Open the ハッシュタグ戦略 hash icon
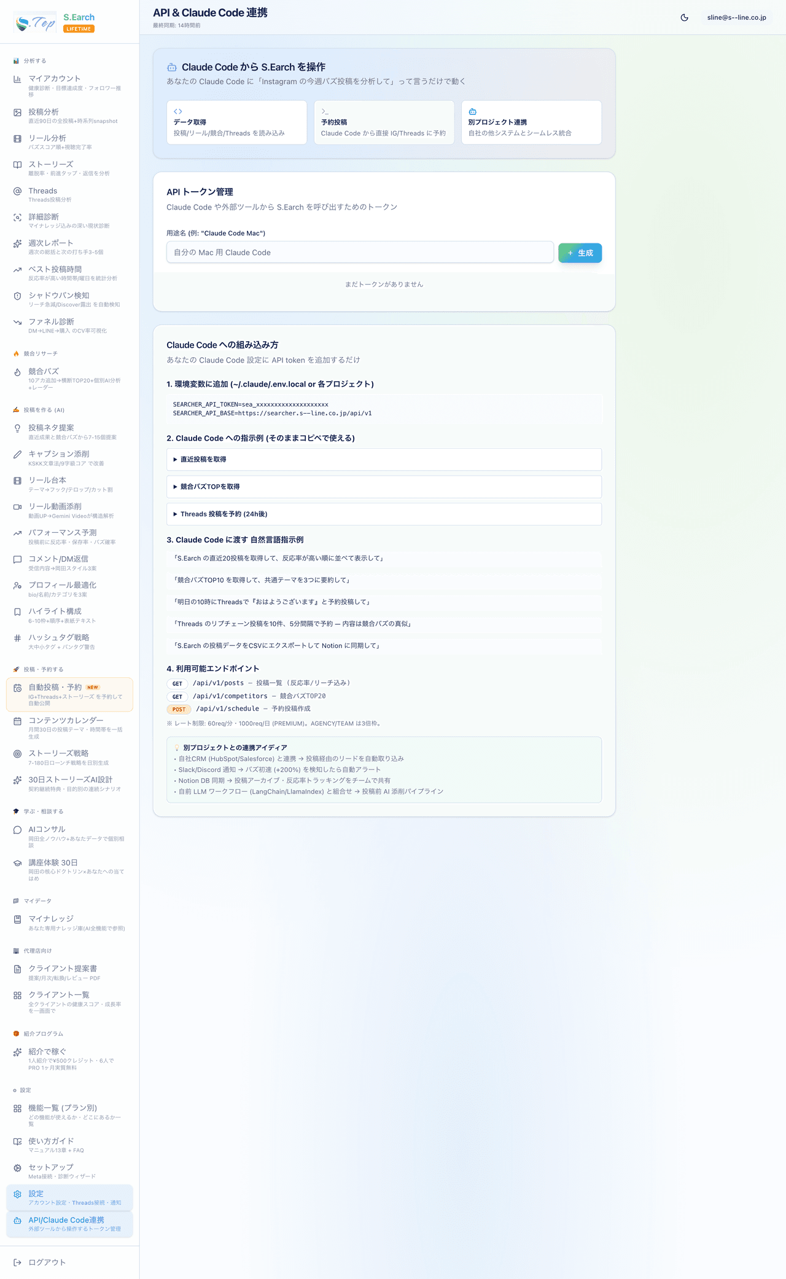Image resolution: width=786 pixels, height=1279 pixels. pyautogui.click(x=17, y=638)
